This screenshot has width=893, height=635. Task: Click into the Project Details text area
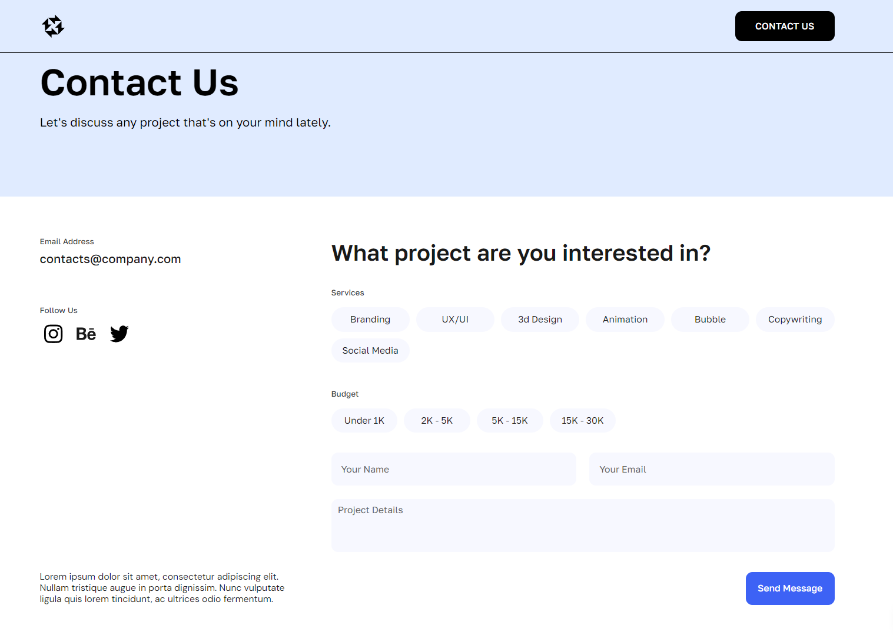(583, 526)
